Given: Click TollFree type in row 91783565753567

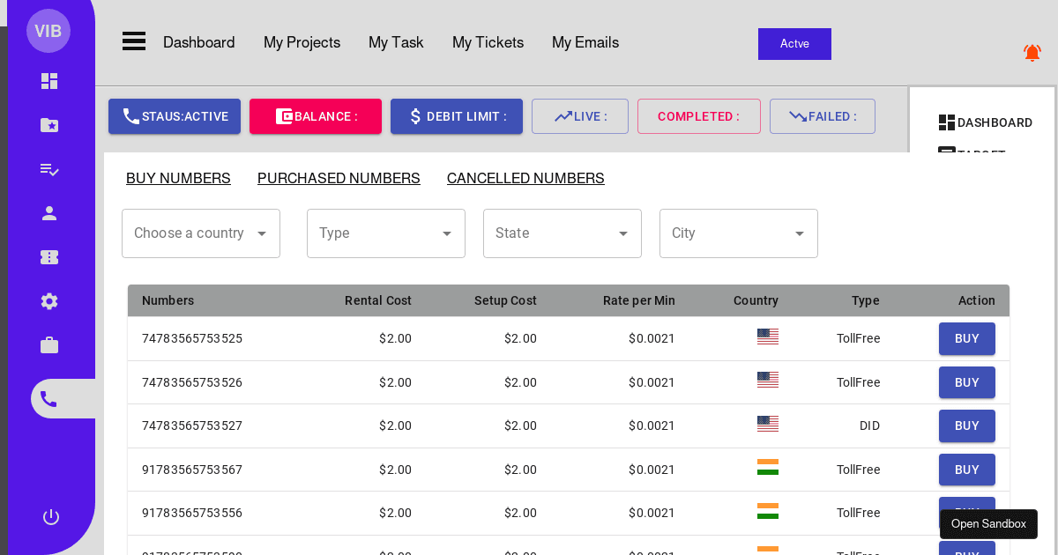Looking at the screenshot, I should (x=858, y=470).
